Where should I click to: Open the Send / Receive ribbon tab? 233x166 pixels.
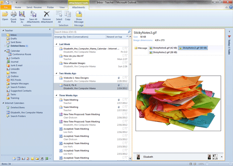[x=34, y=7]
